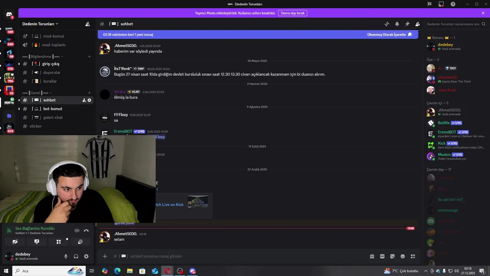Search in Dedenin Torunları server field
Viewport: 490px width, 276px height.
pyautogui.click(x=456, y=24)
